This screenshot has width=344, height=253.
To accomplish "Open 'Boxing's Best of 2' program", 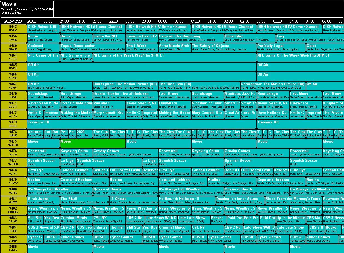I will pyautogui.click(x=142, y=38).
